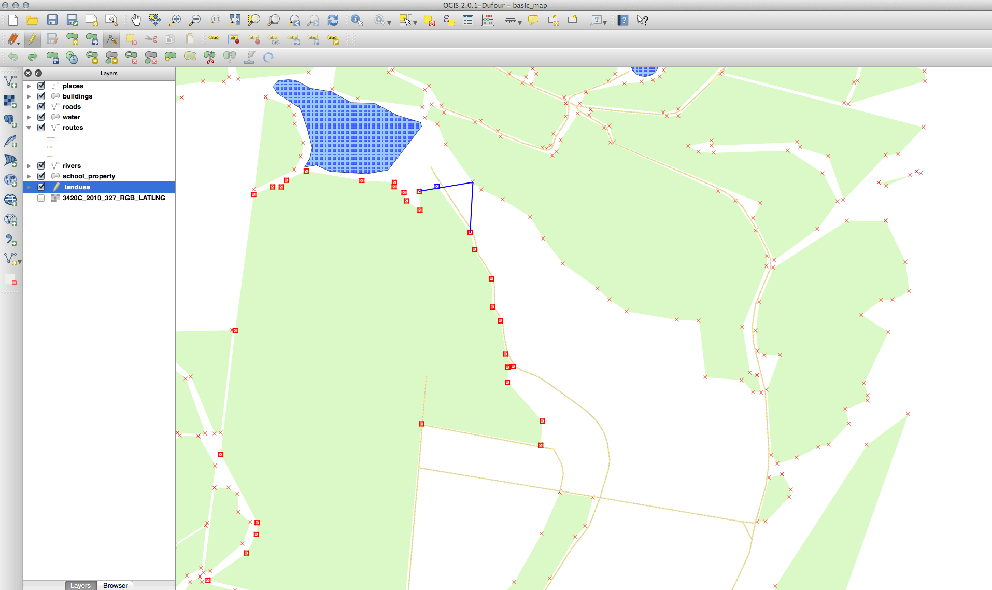Activate the Identify Features tool
992x590 pixels.
click(x=357, y=20)
